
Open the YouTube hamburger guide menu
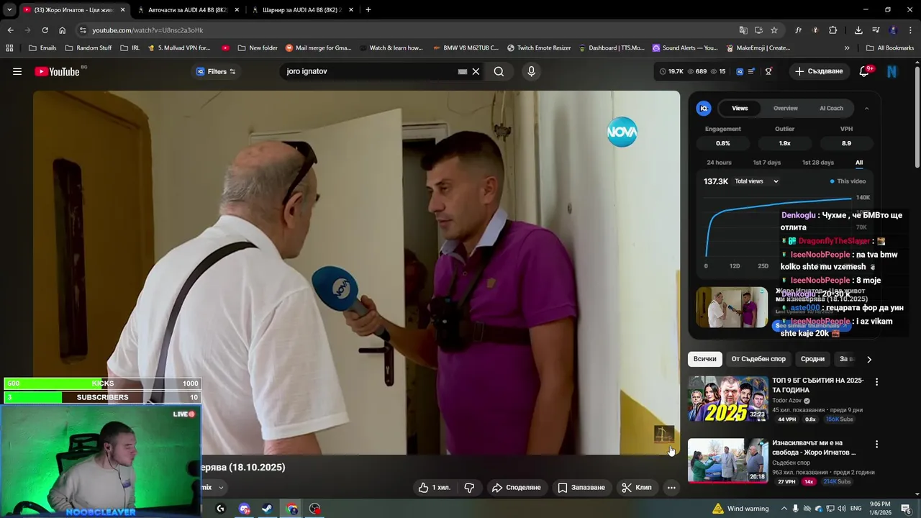coord(17,71)
